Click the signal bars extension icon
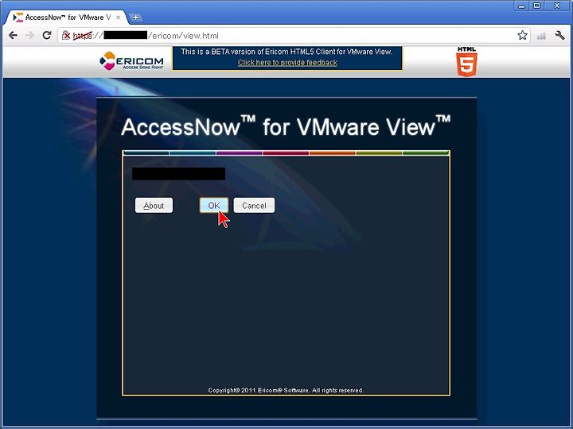 (541, 36)
